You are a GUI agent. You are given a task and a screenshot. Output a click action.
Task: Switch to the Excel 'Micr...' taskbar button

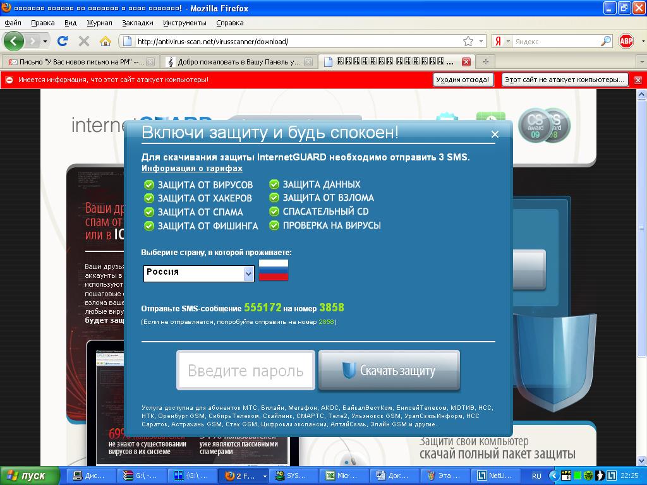pos(344,476)
